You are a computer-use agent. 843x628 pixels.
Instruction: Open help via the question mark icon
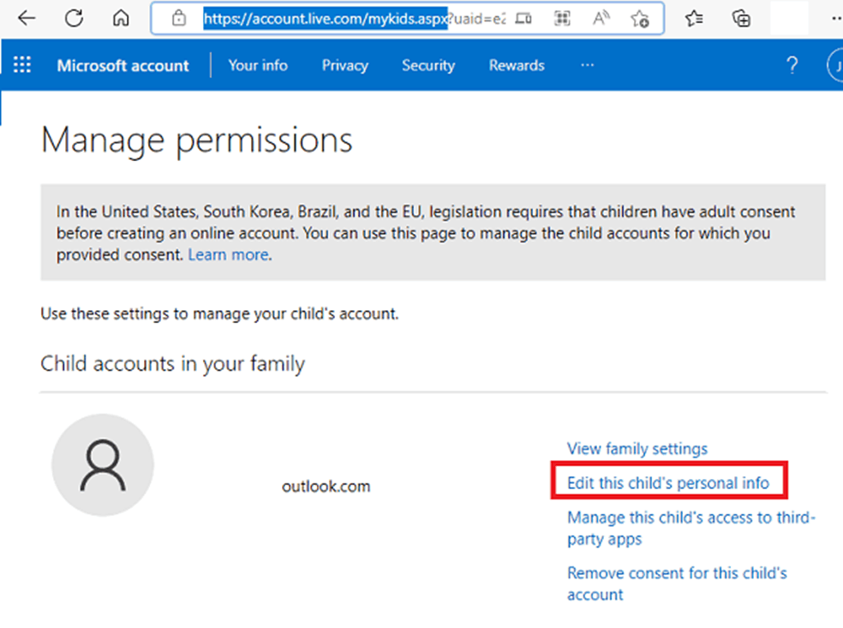click(x=792, y=65)
